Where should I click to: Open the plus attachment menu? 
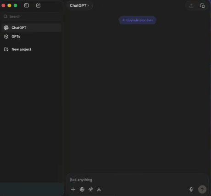73,190
